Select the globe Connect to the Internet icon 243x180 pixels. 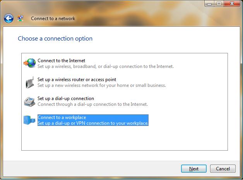[x=30, y=63]
